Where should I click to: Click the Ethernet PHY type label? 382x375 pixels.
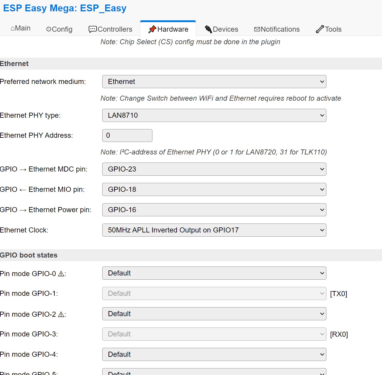point(30,115)
